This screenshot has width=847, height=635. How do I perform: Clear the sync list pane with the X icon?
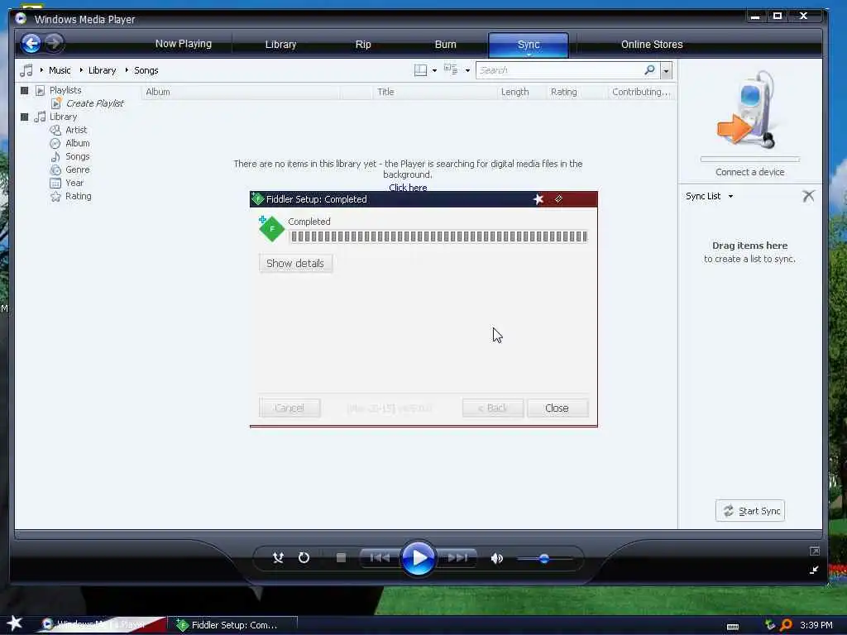pyautogui.click(x=808, y=196)
